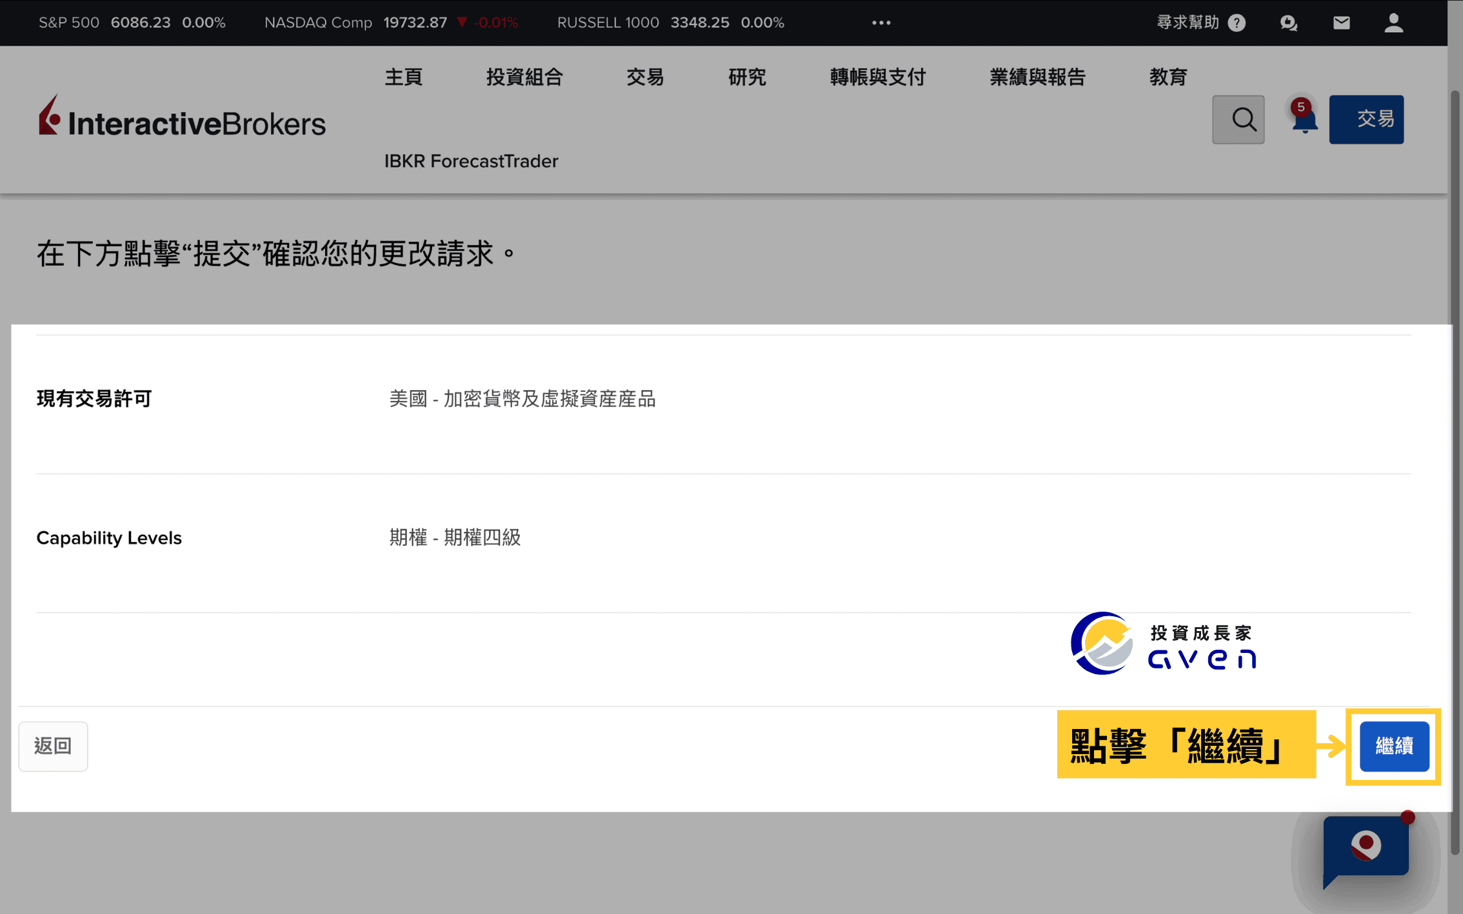The width and height of the screenshot is (1463, 914).
Task: Click the blue 繼續 button
Action: (x=1393, y=746)
